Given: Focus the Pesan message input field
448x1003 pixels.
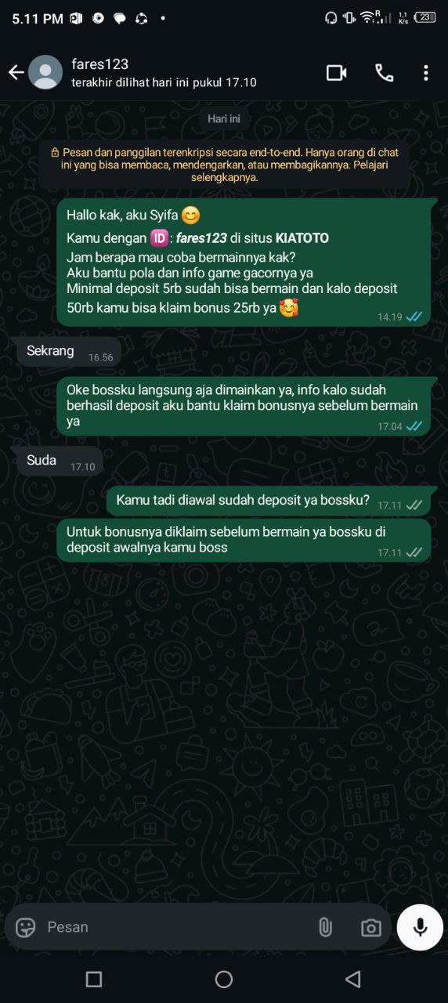Looking at the screenshot, I should (176, 927).
